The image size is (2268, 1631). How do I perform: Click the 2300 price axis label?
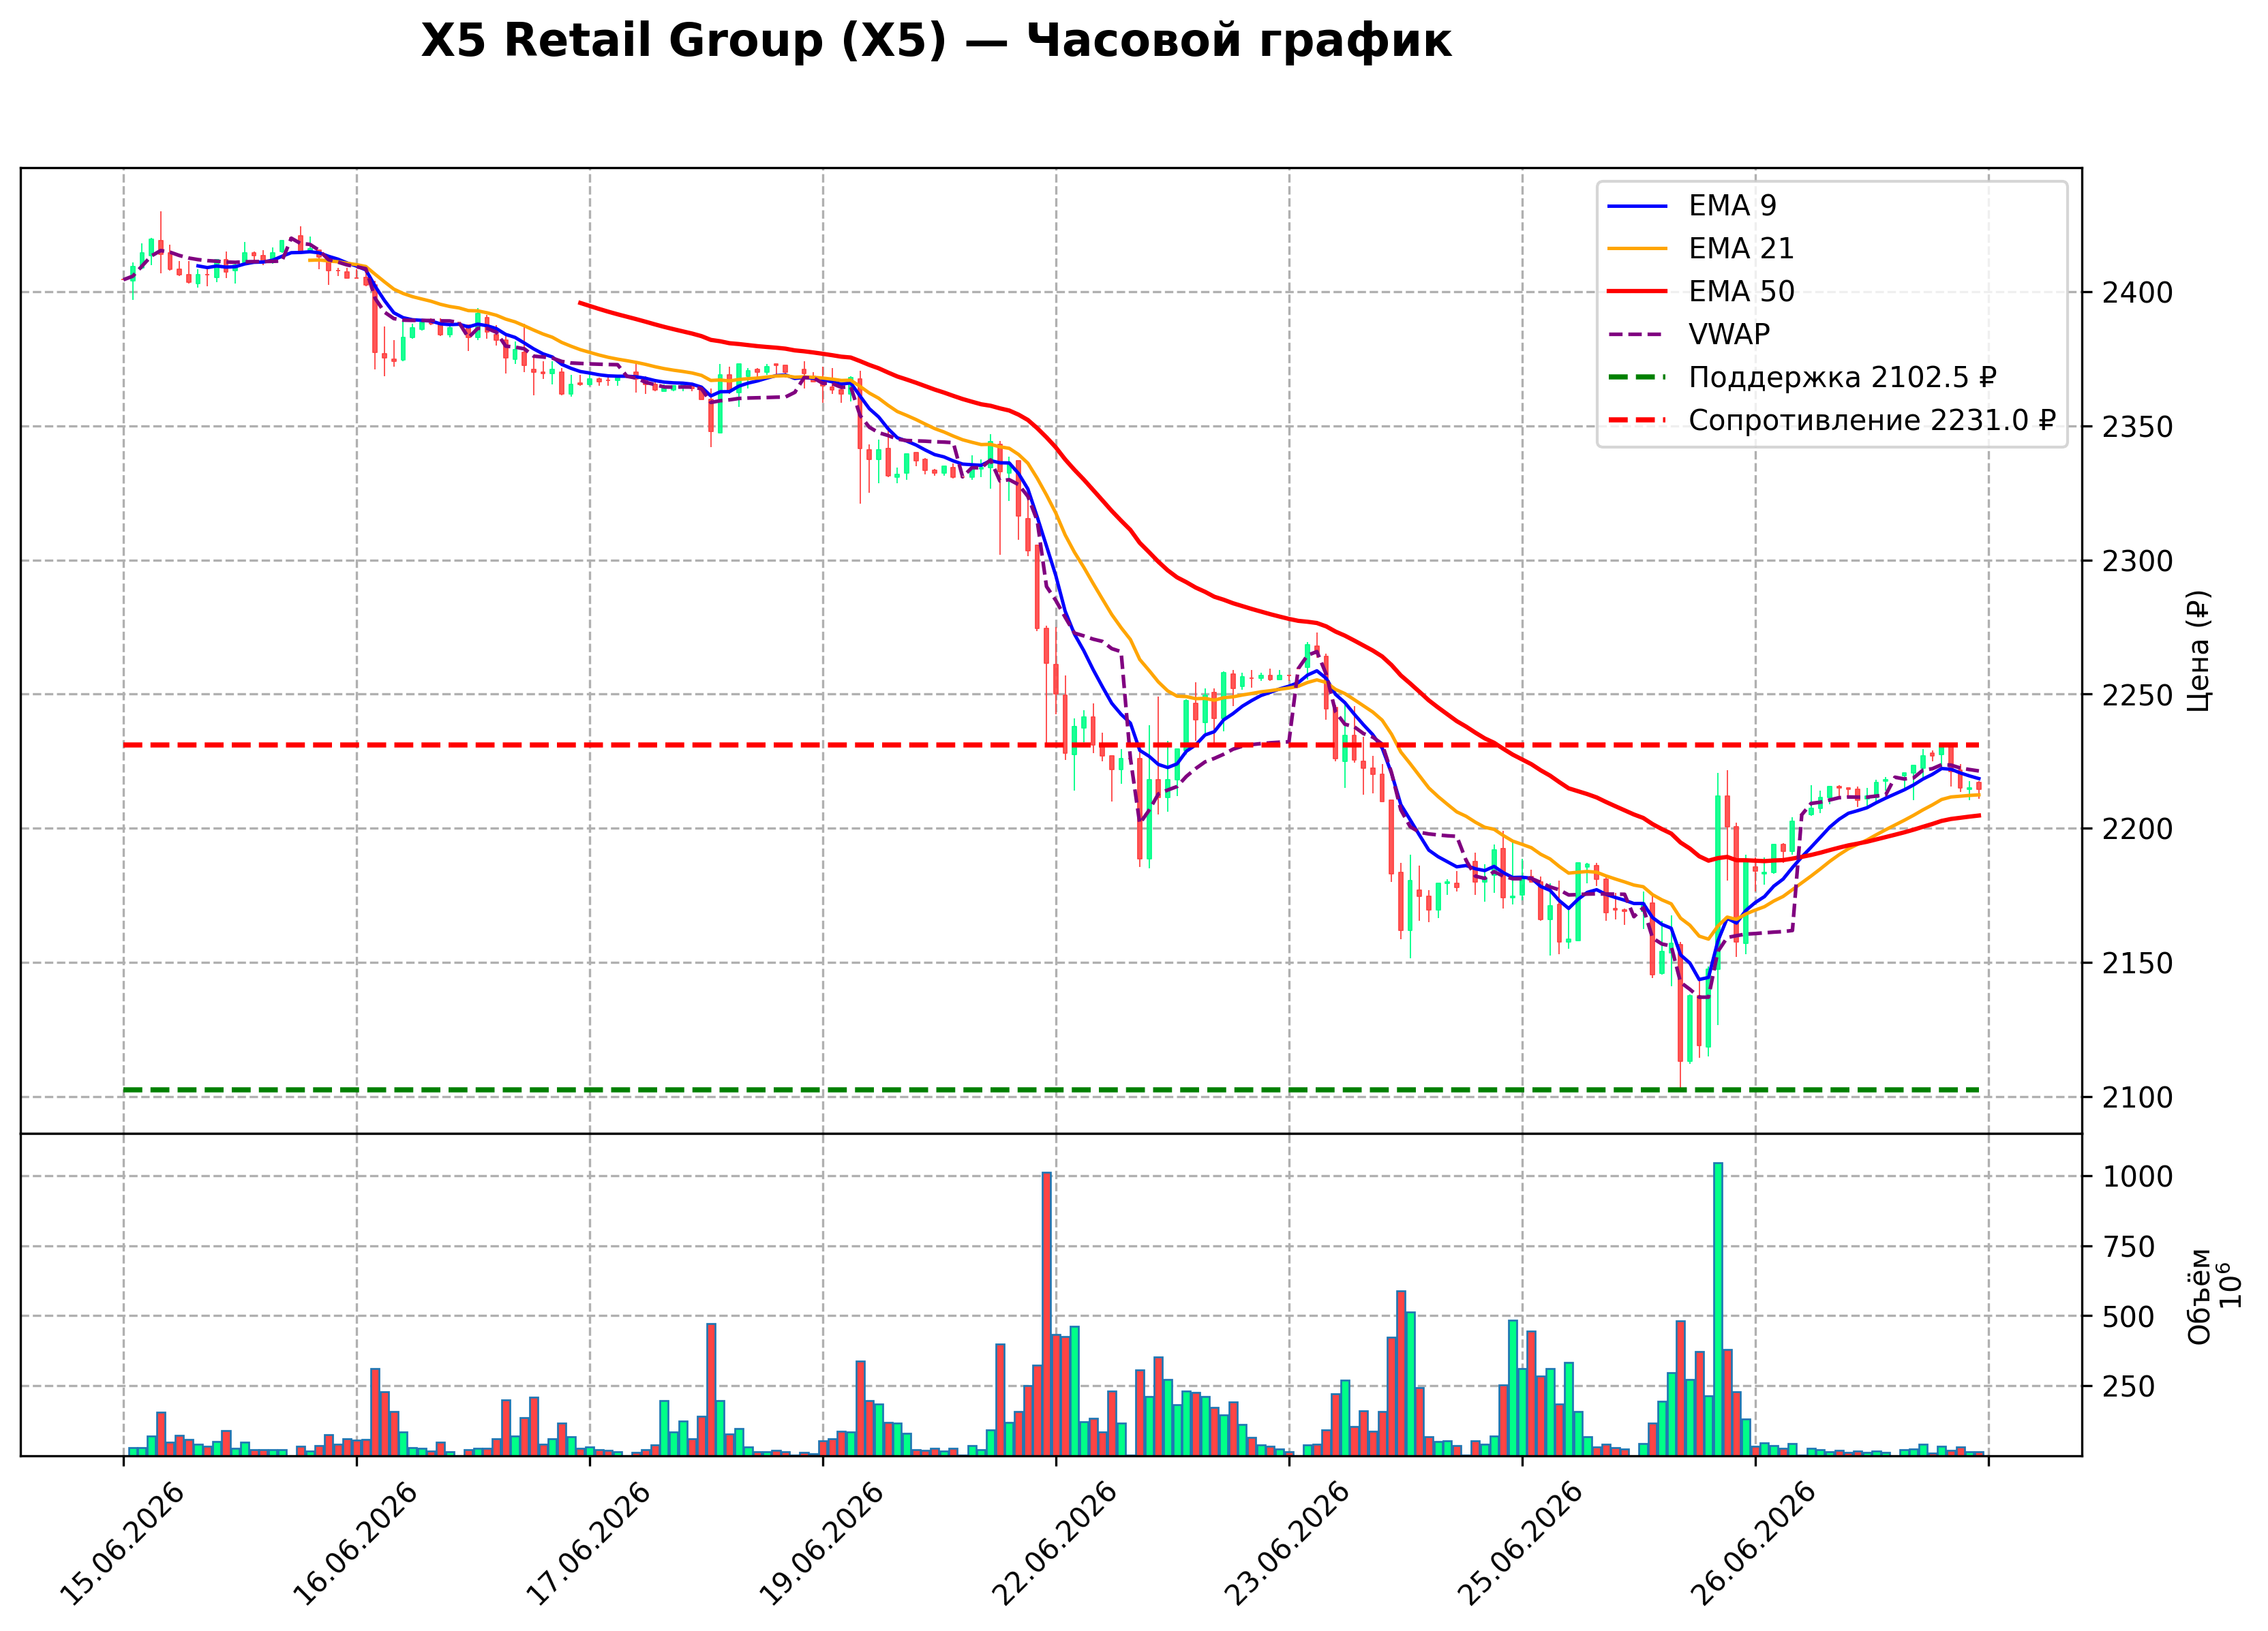tap(2137, 561)
